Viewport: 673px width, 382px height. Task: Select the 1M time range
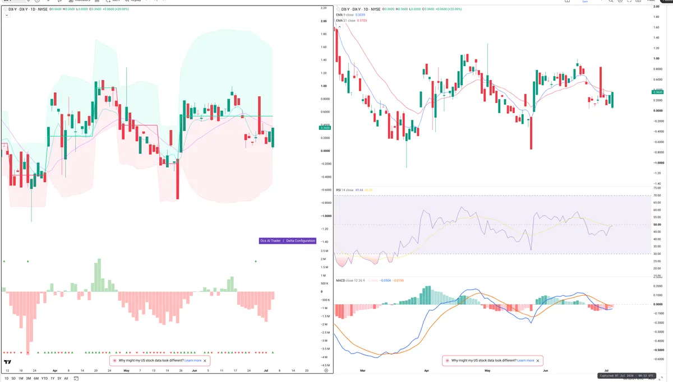(x=21, y=378)
